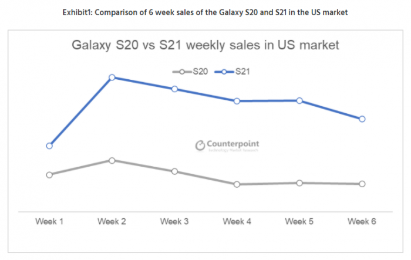Click the chart title 'Galaxy S20 vs S21 weekly sales'
The image size is (411, 260).
[x=206, y=45]
